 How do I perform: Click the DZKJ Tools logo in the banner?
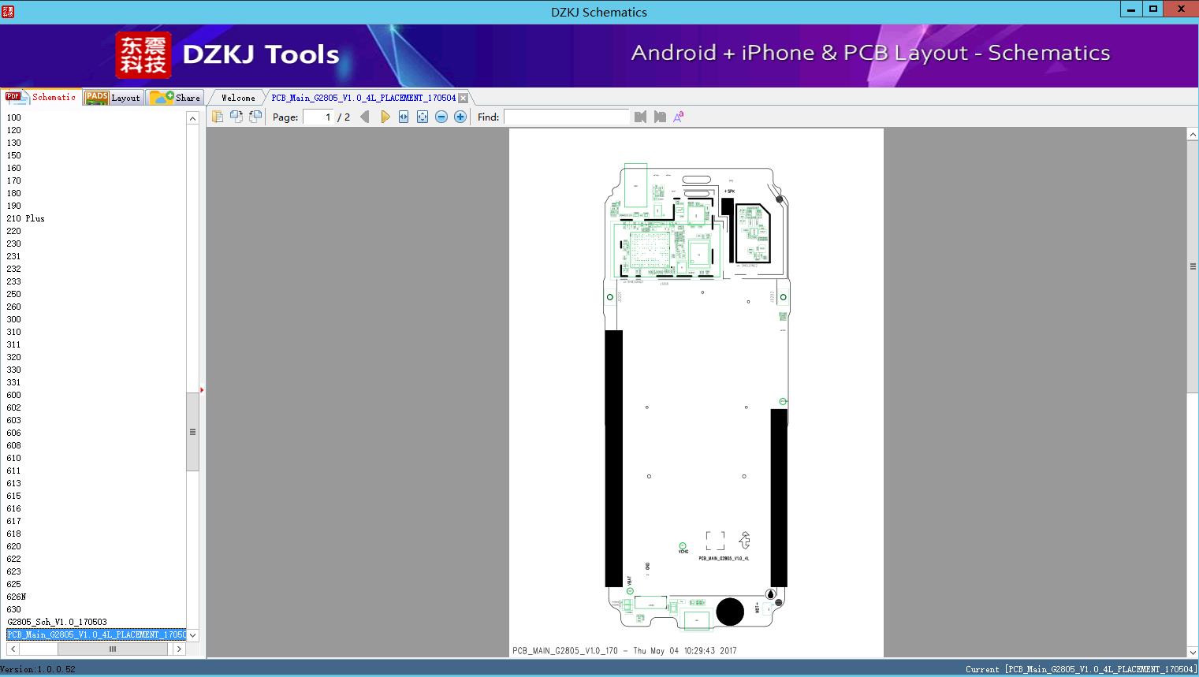click(229, 54)
